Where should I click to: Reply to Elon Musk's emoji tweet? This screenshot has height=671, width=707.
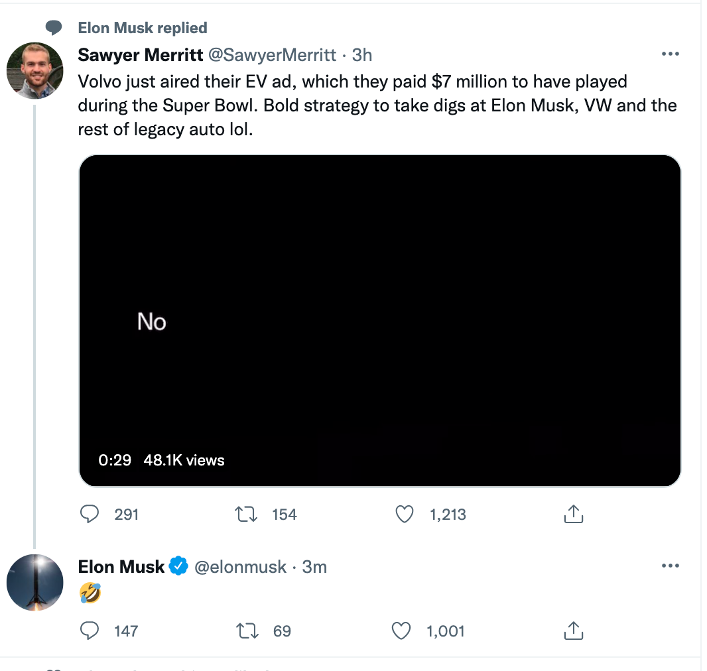point(90,631)
